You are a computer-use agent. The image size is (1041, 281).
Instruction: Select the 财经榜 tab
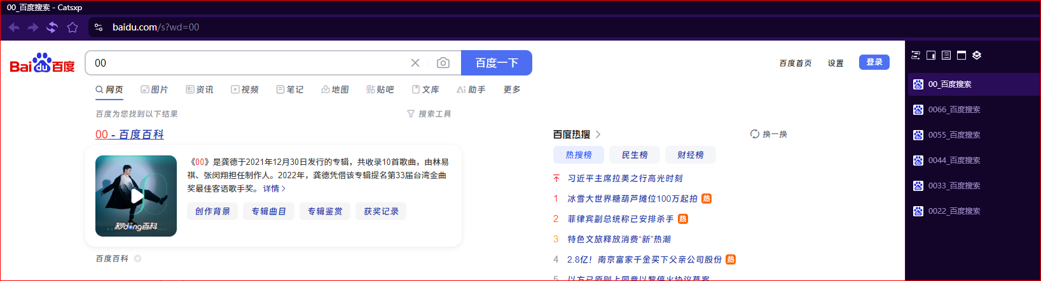point(691,155)
